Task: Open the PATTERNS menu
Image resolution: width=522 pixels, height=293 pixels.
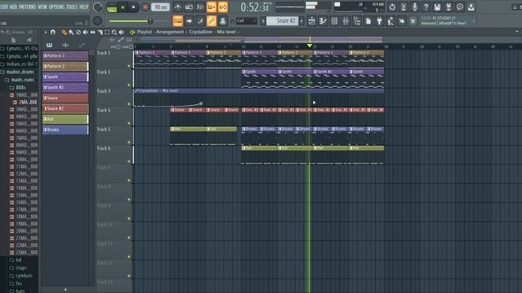Action: pos(27,7)
